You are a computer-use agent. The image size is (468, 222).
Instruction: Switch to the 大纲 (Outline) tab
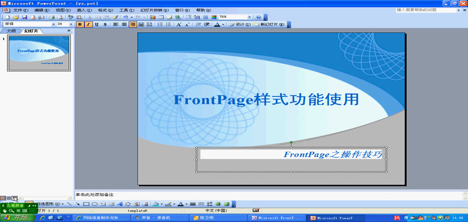pyautogui.click(x=12, y=31)
